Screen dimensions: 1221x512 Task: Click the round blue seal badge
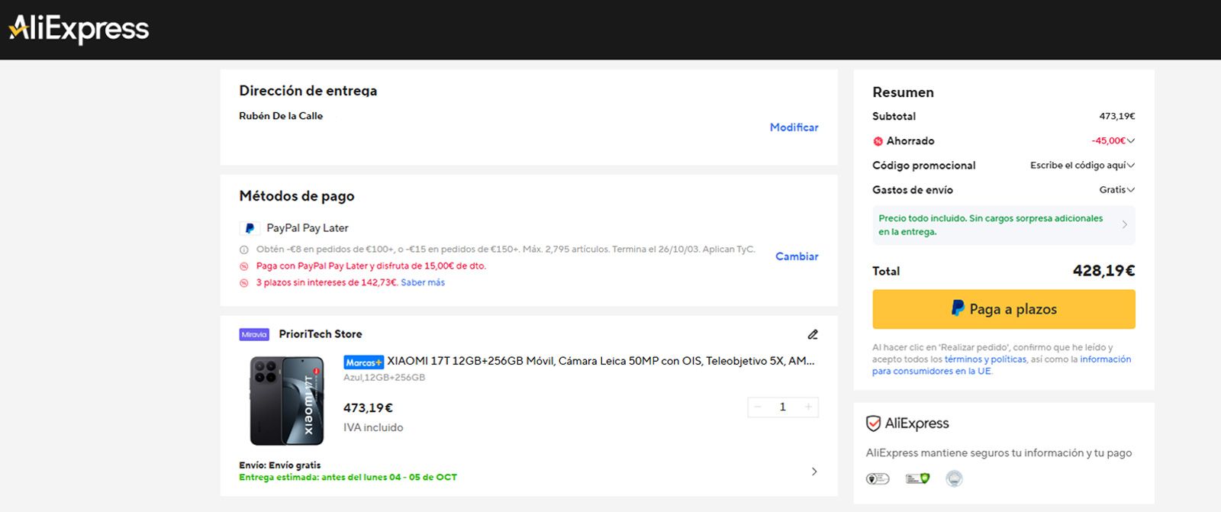pyautogui.click(x=954, y=478)
